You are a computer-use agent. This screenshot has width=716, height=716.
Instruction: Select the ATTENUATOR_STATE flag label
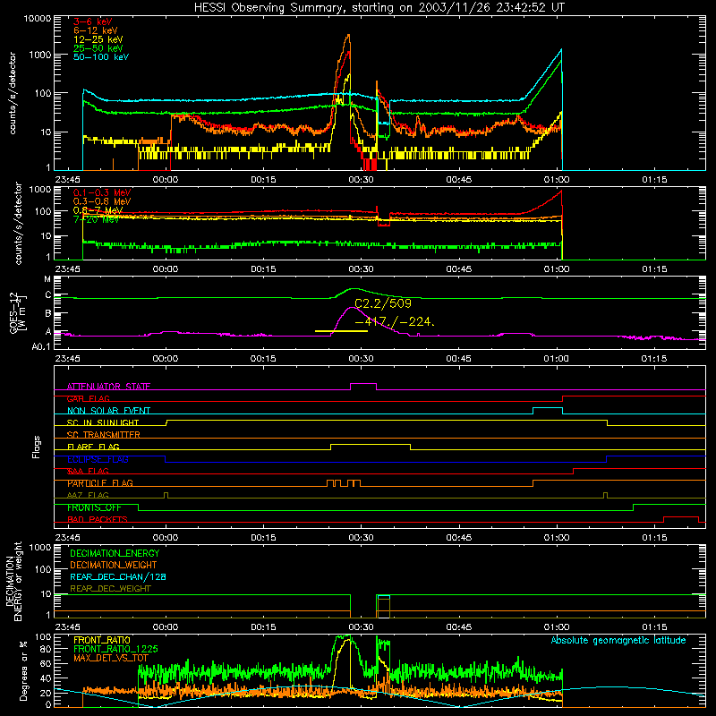pos(108,387)
